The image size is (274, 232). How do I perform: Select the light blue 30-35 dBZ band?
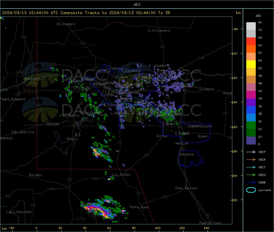tap(251, 118)
